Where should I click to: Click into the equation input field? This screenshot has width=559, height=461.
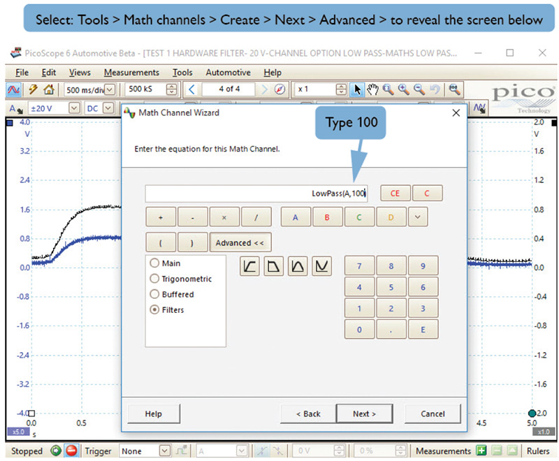click(256, 193)
